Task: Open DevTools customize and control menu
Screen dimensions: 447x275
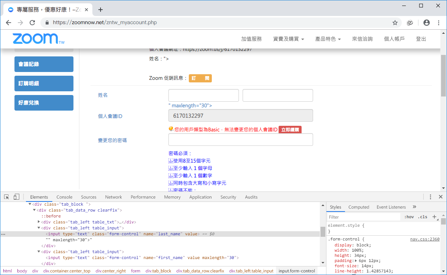Action: [431, 197]
